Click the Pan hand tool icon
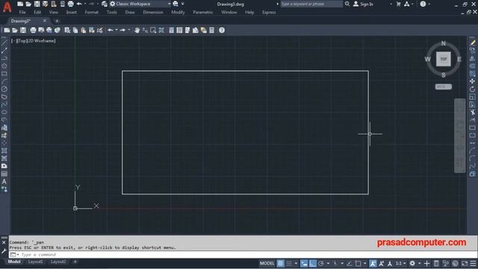Viewport: 478px width, 269px height. pos(137,30)
